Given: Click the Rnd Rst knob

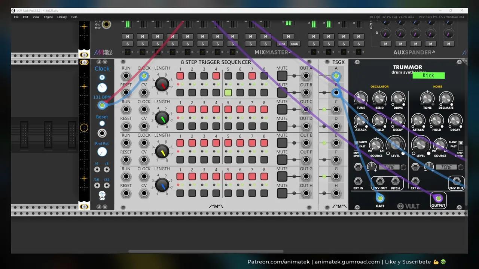Looking at the screenshot, I should pyautogui.click(x=102, y=152).
